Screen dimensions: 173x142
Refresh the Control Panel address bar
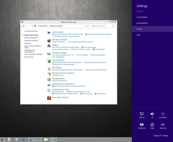[88, 26]
